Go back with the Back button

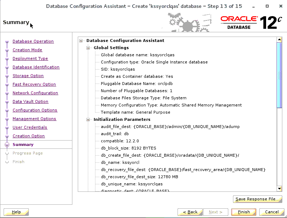pos(190,212)
